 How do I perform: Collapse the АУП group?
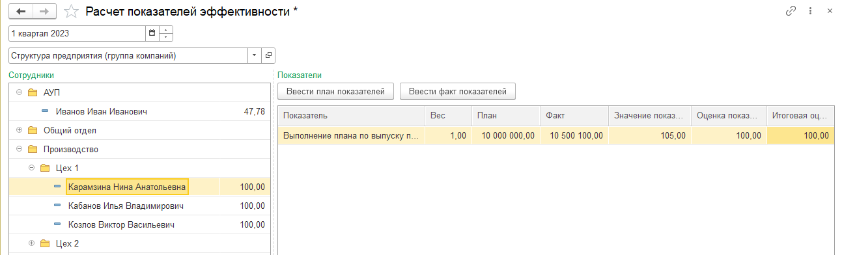[19, 93]
